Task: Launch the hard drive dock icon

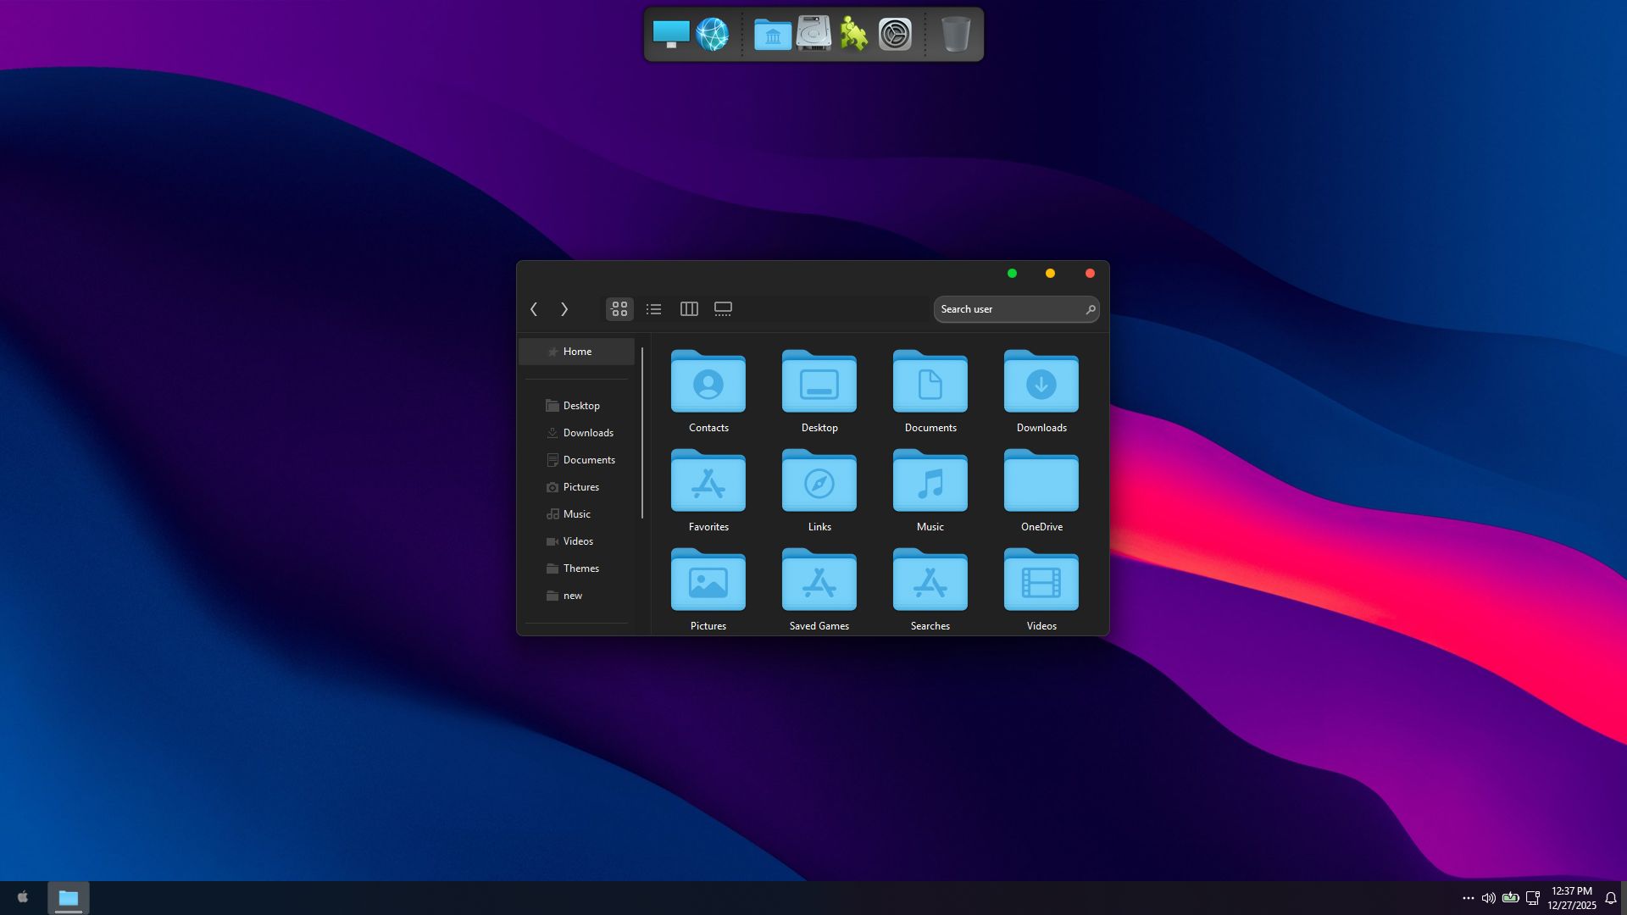Action: [x=813, y=35]
